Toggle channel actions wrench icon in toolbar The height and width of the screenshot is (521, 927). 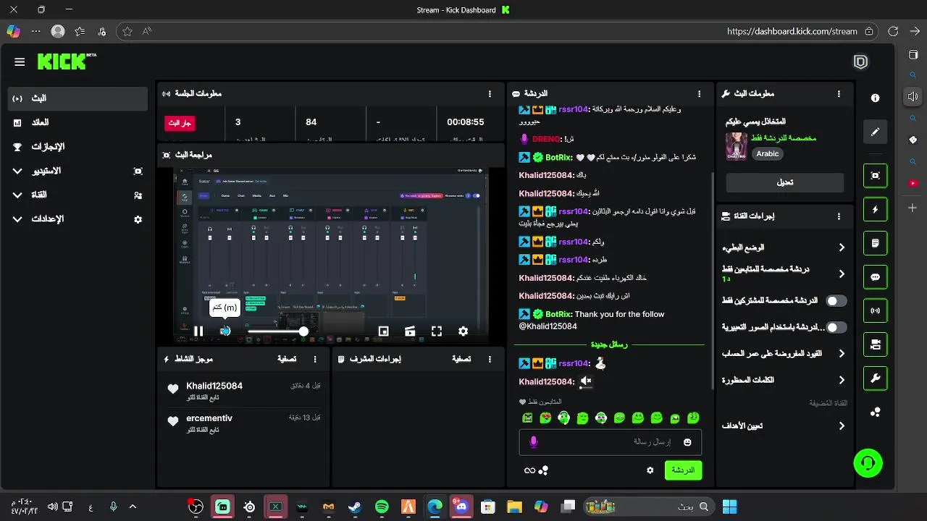pos(875,378)
